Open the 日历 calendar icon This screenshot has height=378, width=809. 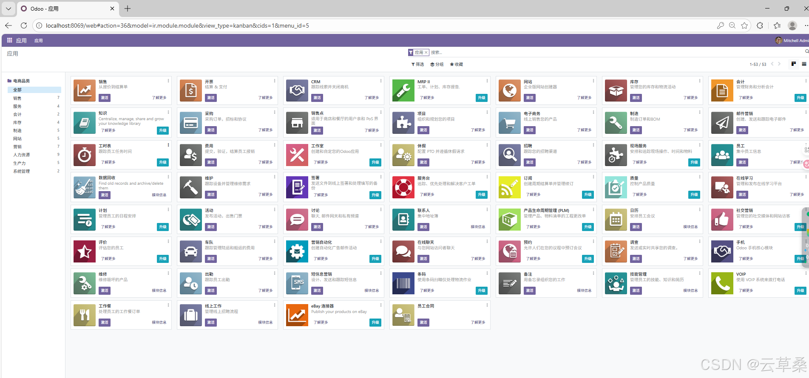click(616, 220)
